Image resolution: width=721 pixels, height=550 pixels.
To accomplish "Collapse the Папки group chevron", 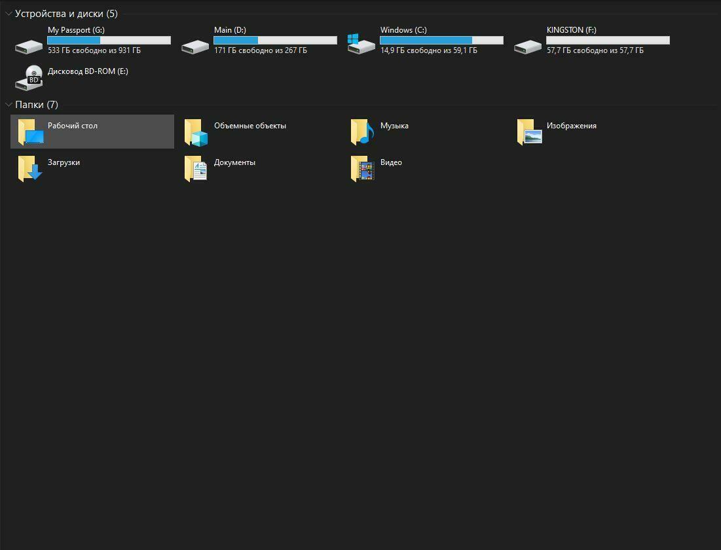I will click(x=9, y=105).
